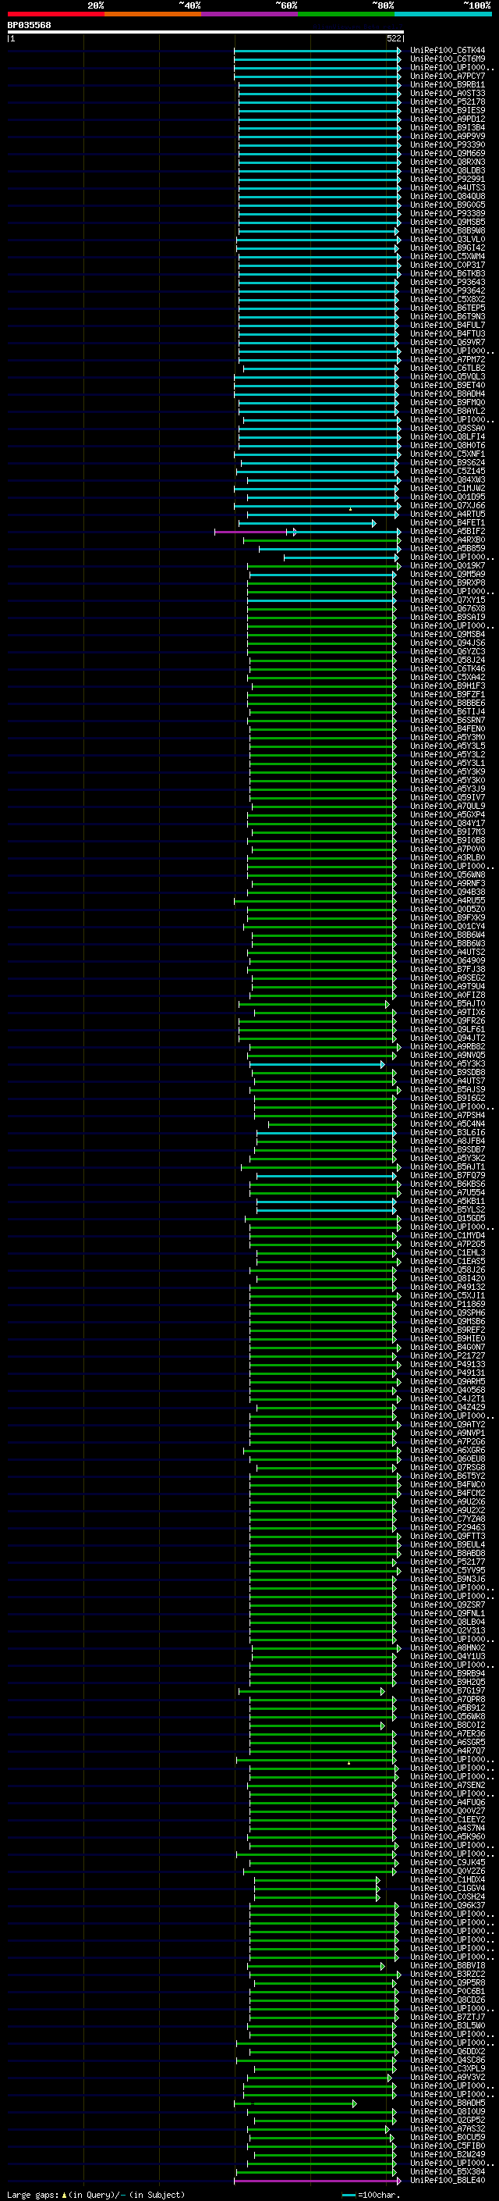Click the red 20% identity legend segment
499x2201 pixels.
(x=55, y=14)
